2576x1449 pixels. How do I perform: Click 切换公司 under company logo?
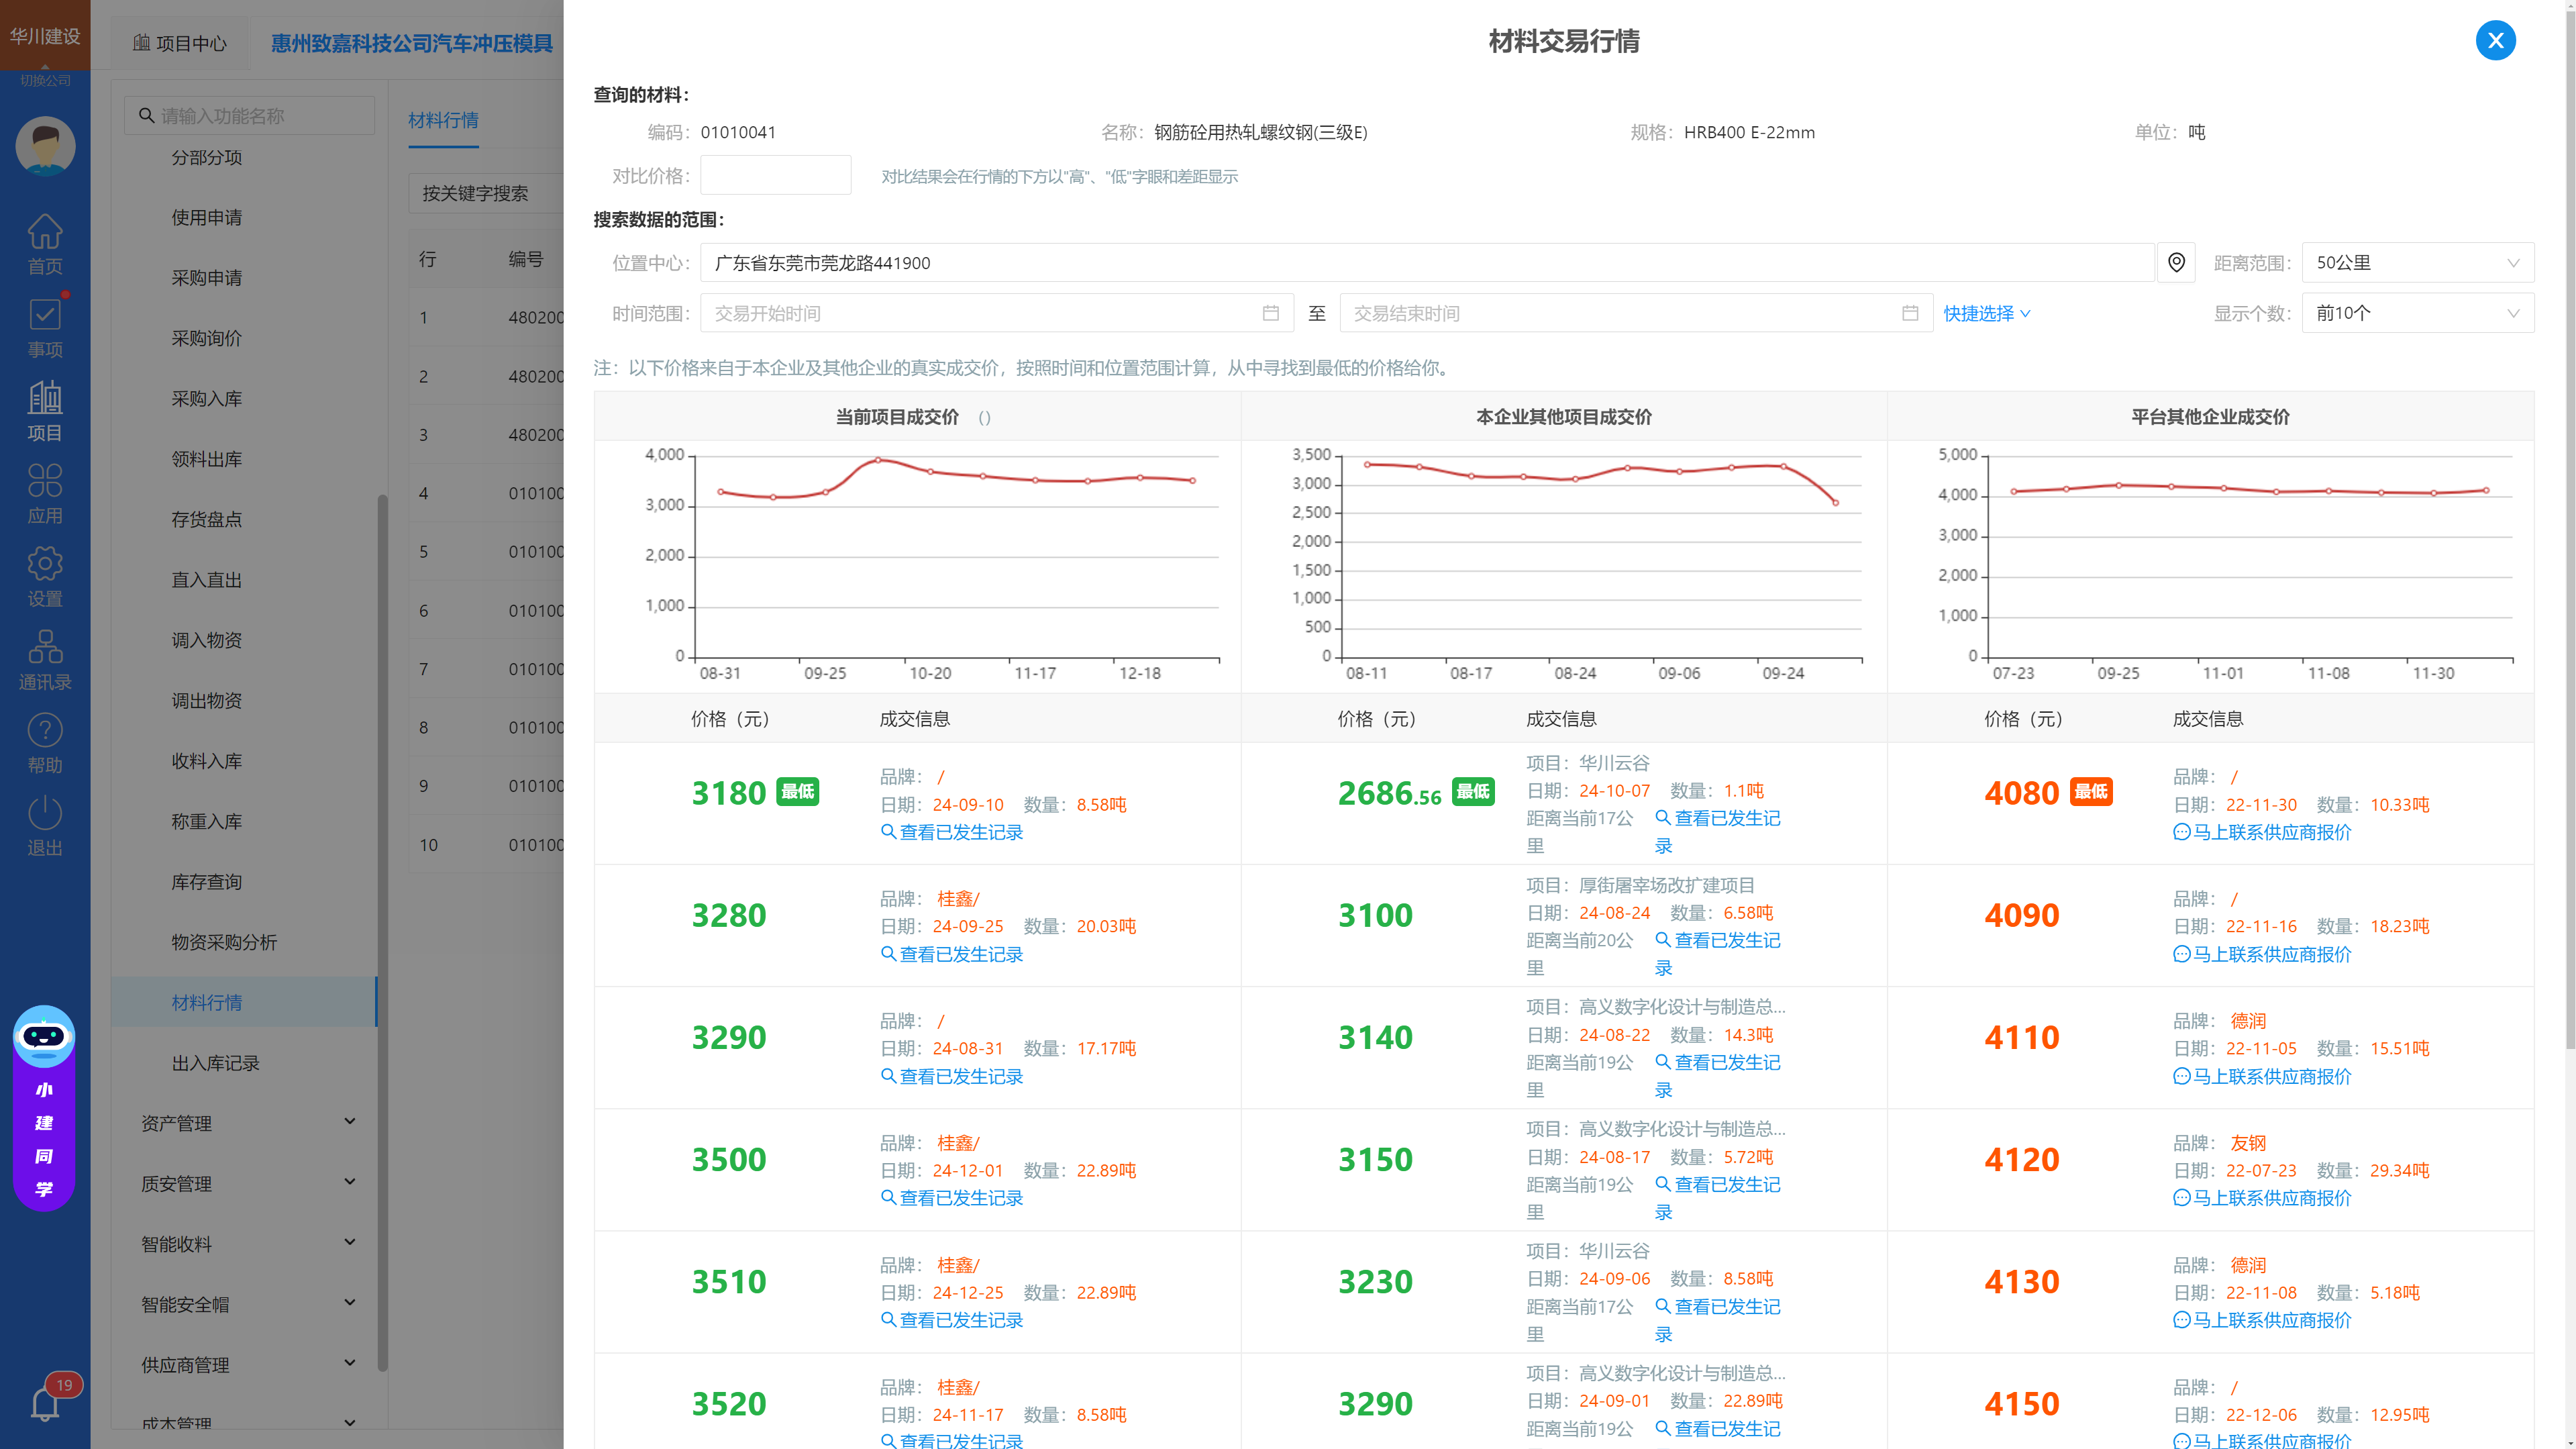tap(45, 80)
